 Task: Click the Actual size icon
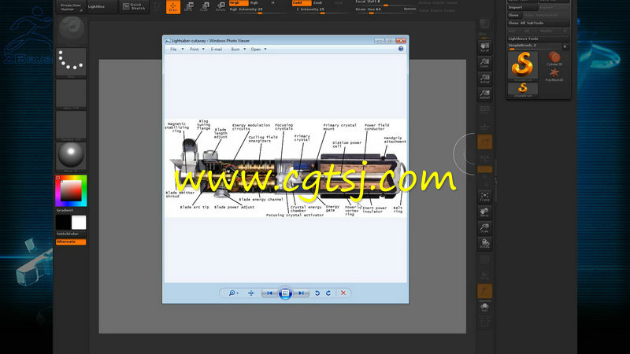click(x=484, y=78)
